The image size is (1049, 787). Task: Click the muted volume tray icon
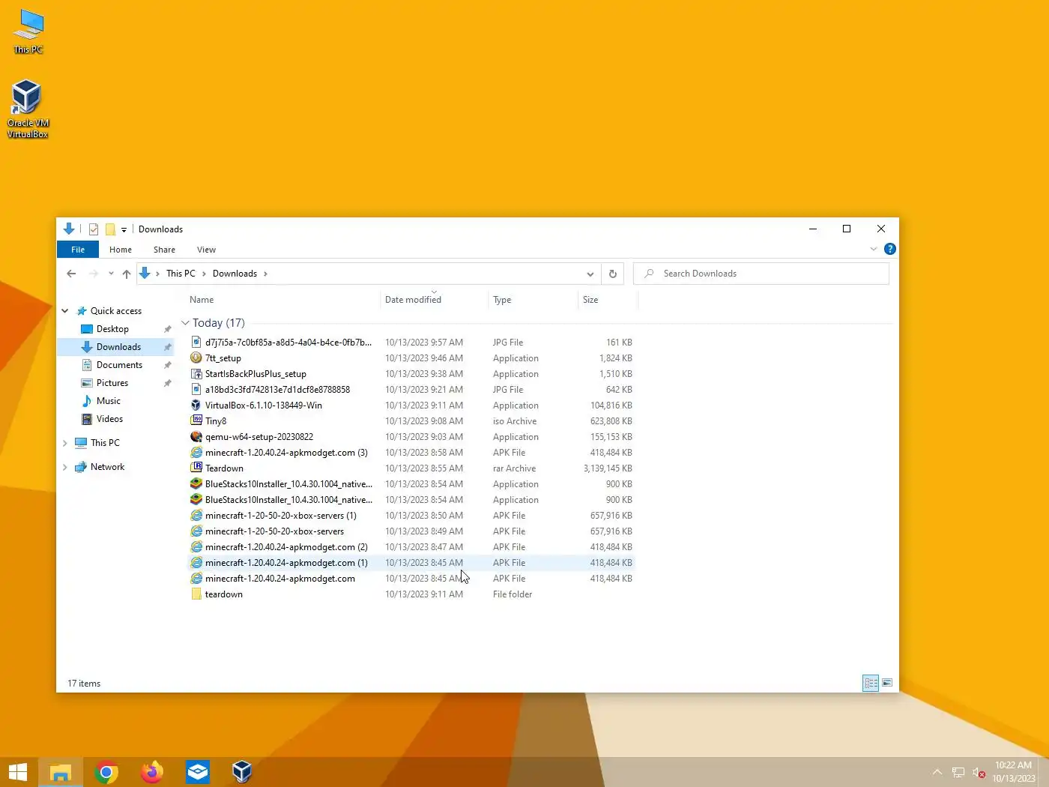pos(979,773)
